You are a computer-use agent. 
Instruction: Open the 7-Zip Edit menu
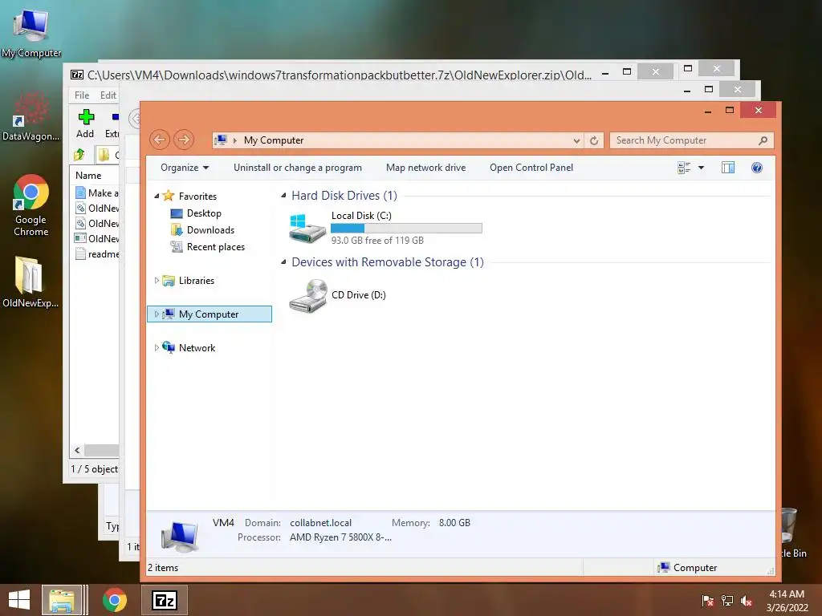(x=108, y=95)
